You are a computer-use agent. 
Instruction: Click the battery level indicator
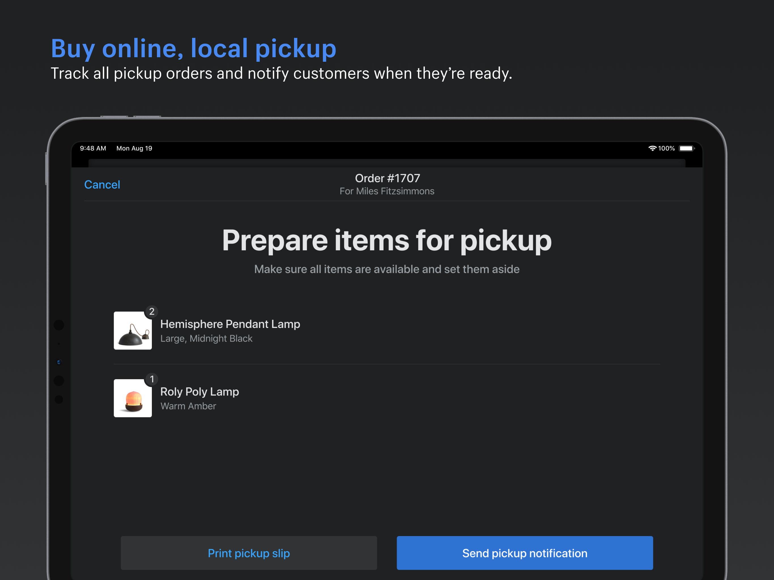[x=686, y=148]
